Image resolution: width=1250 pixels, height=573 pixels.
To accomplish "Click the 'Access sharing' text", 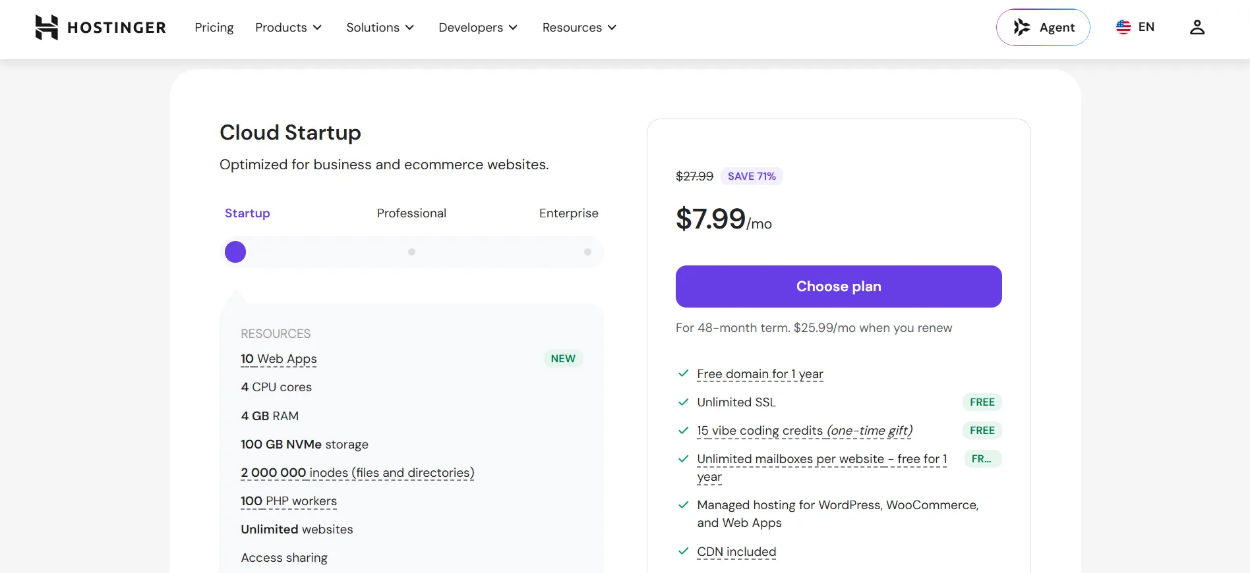I will pos(284,558).
